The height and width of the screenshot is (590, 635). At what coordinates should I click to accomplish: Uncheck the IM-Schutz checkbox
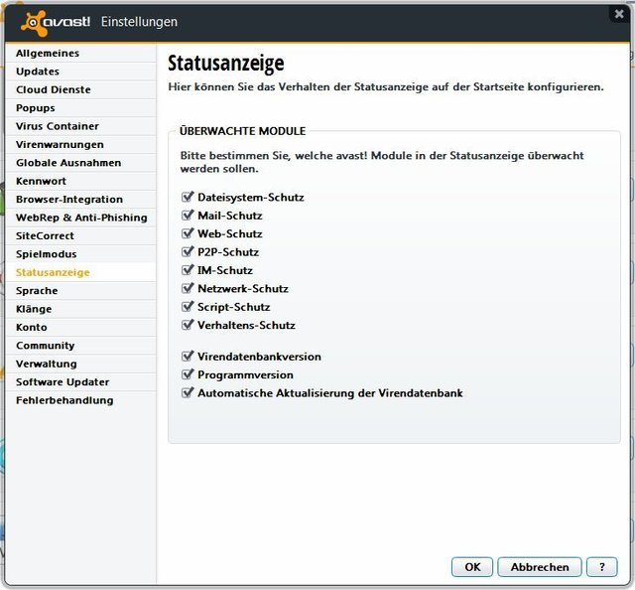(188, 270)
